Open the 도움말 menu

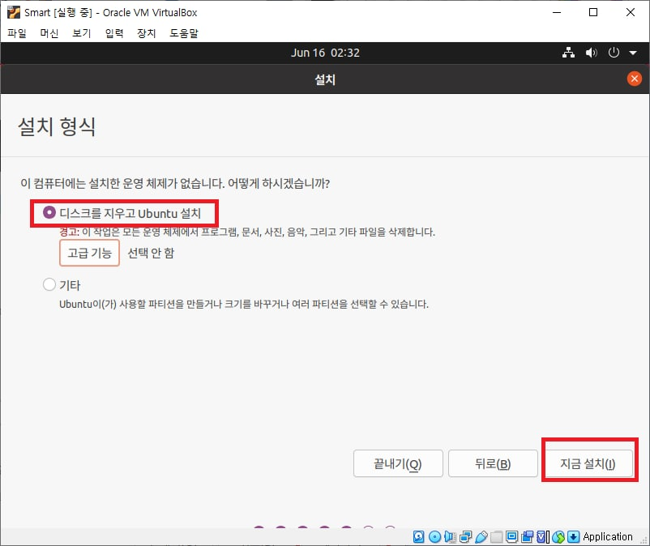(x=184, y=33)
